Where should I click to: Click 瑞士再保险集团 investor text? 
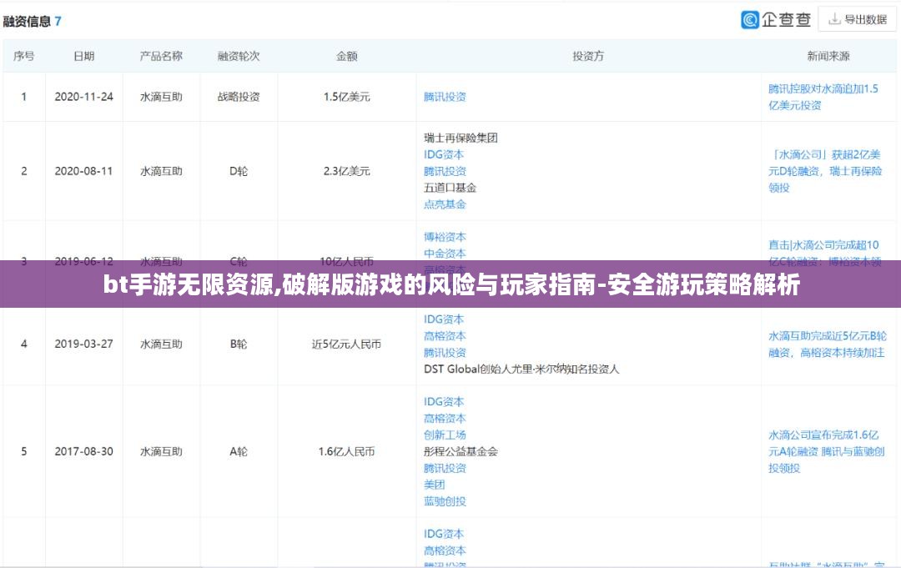[461, 138]
